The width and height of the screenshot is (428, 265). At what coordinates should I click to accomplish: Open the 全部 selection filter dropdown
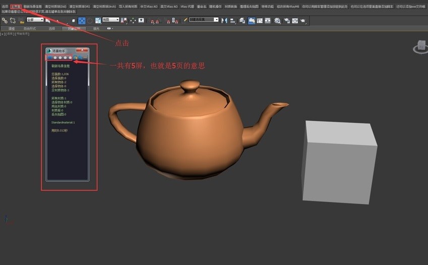(35, 20)
